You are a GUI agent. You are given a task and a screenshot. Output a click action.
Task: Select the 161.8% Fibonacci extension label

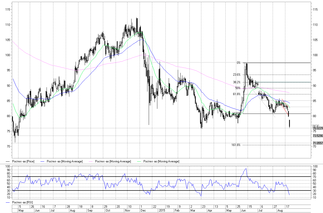point(236,145)
